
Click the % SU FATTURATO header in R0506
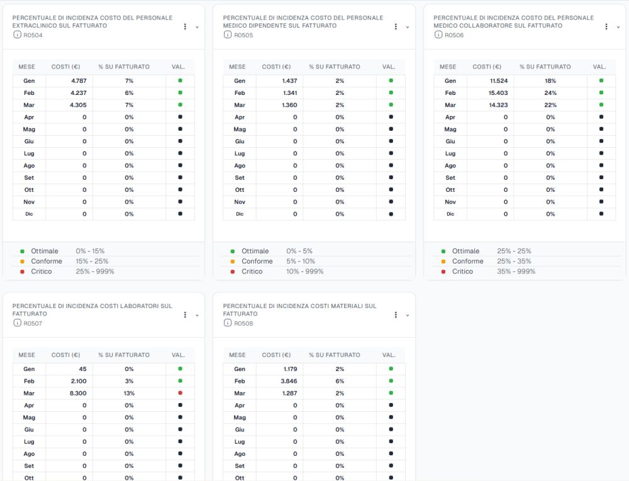pos(545,67)
